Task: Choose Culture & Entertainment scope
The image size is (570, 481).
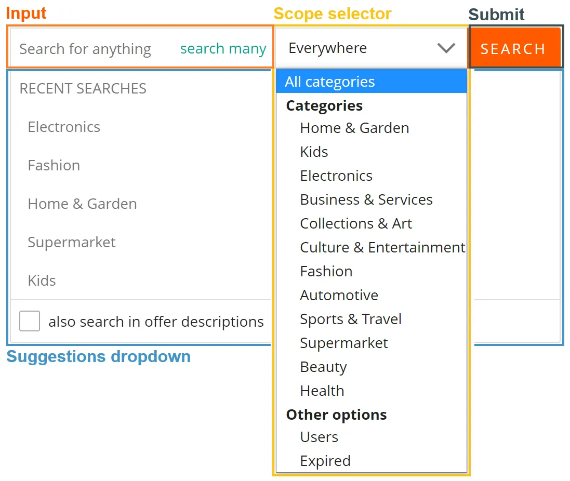Action: (x=382, y=247)
